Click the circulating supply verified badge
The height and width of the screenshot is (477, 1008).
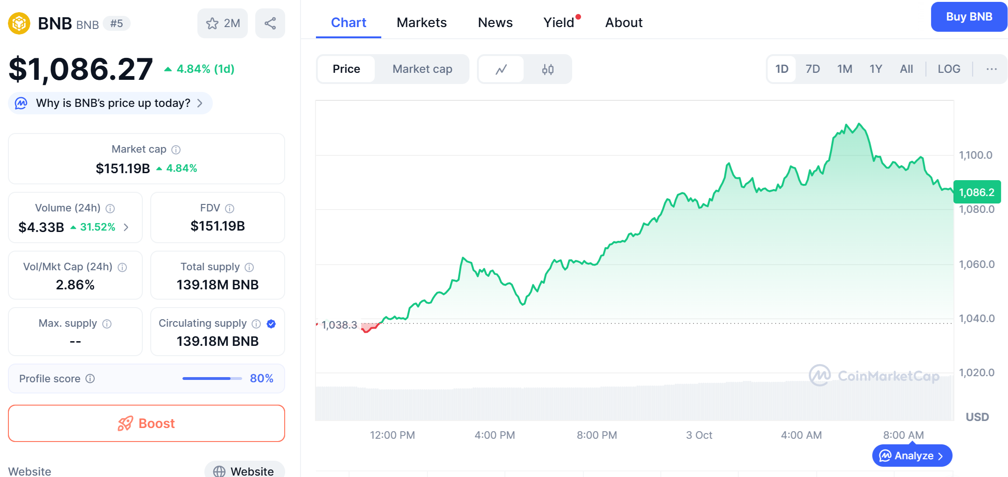pyautogui.click(x=271, y=324)
